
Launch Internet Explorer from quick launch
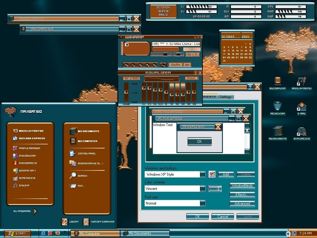(x=43, y=233)
